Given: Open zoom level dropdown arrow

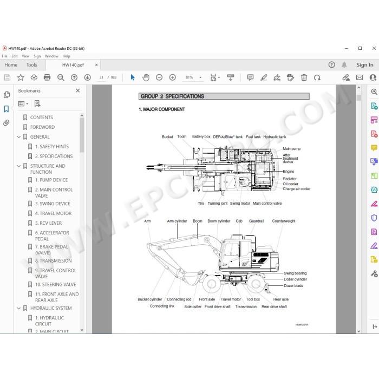Looking at the screenshot, I should tap(200, 77).
